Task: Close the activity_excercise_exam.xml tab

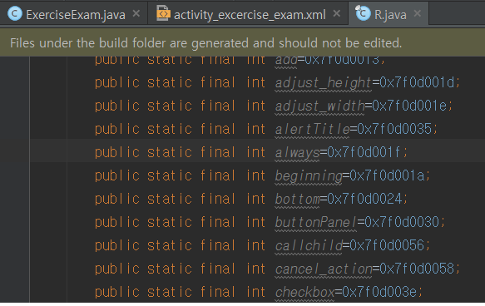Action: point(337,13)
